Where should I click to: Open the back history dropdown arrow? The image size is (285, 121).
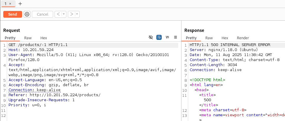(64, 14)
